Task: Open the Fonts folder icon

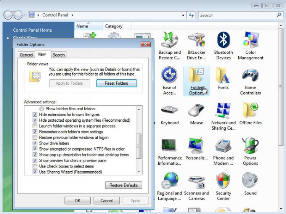Action: click(x=223, y=79)
